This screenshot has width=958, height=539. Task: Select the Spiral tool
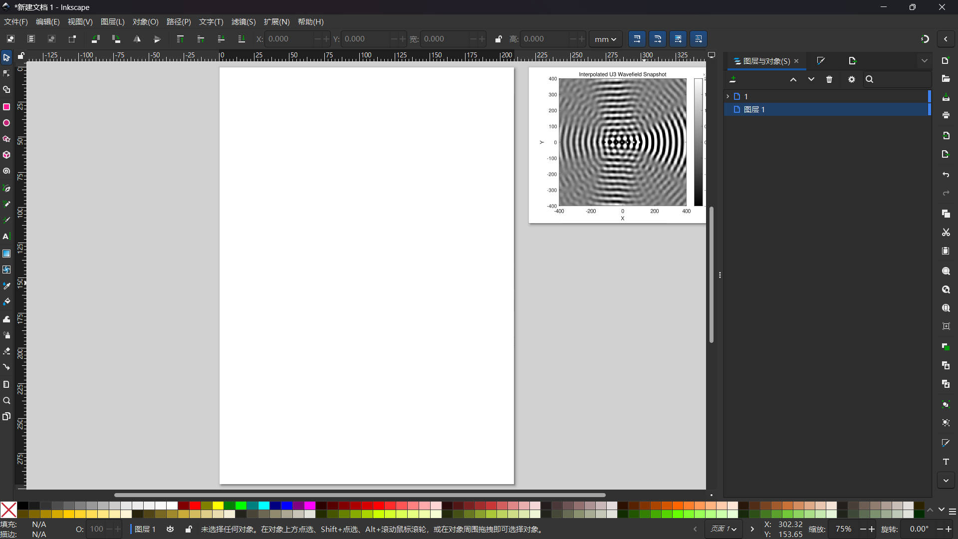pos(6,171)
